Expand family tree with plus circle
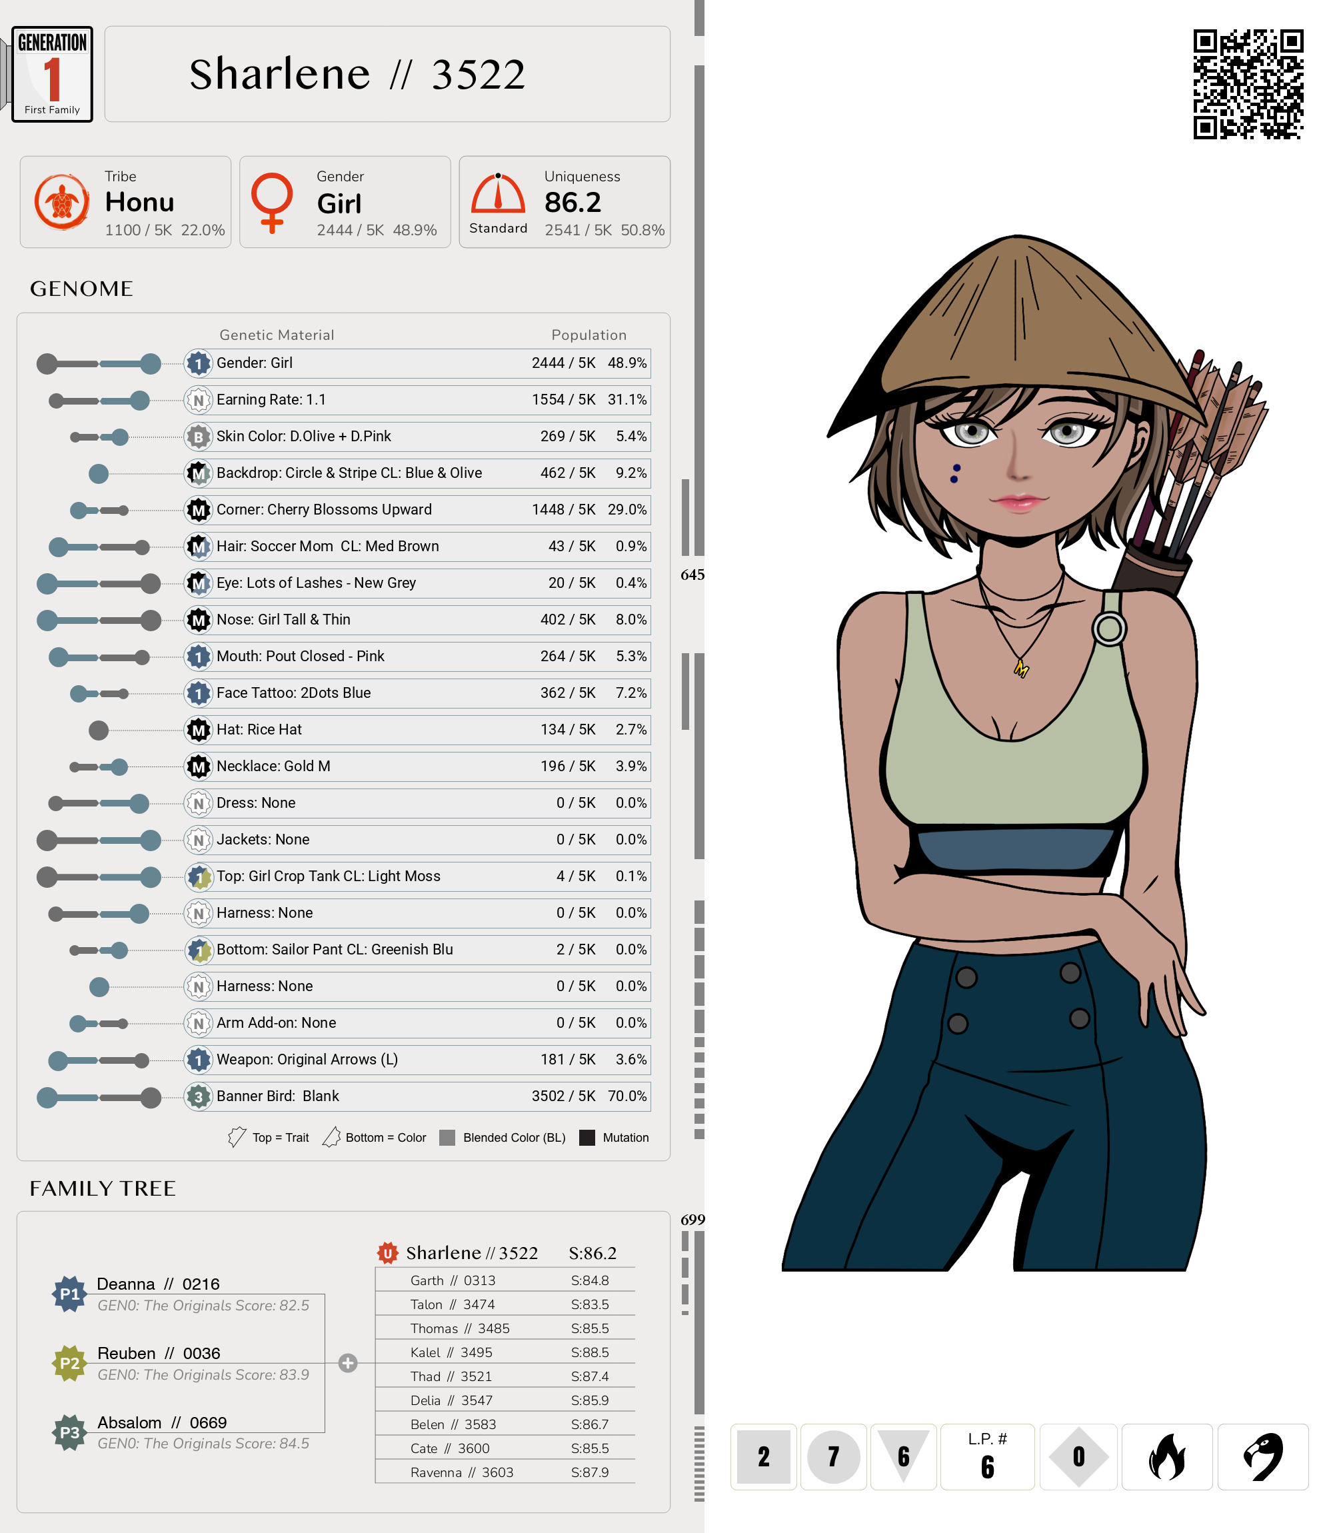This screenshot has height=1533, width=1333. 347,1362
